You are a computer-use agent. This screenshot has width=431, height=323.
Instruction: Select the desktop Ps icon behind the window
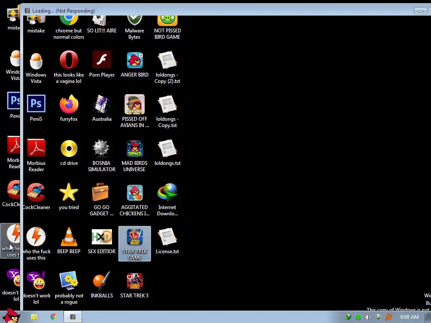point(13,101)
